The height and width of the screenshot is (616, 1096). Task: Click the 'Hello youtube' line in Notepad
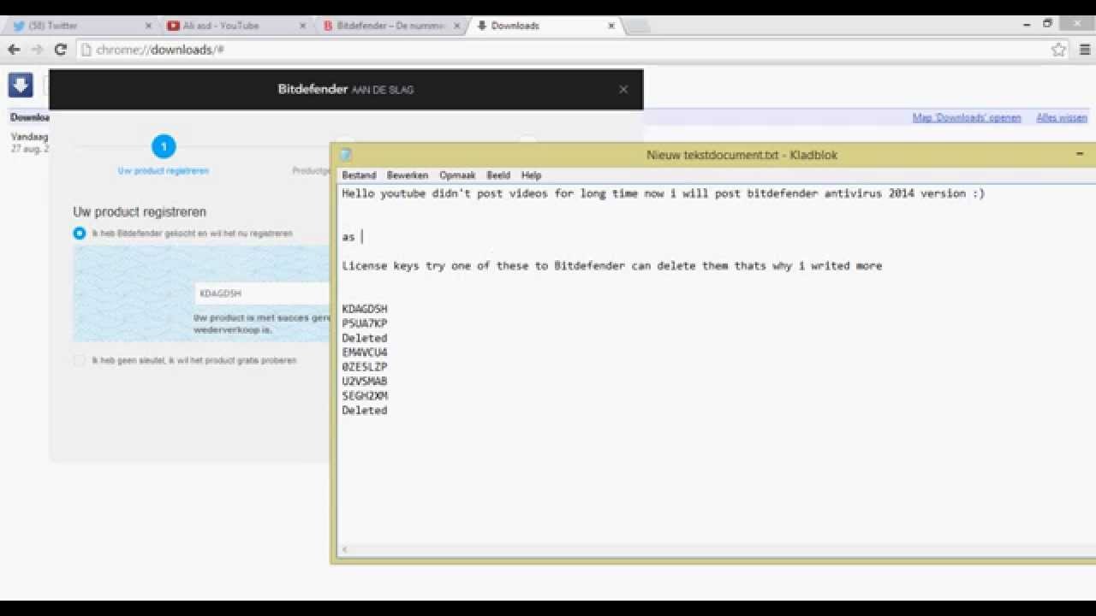(x=664, y=193)
